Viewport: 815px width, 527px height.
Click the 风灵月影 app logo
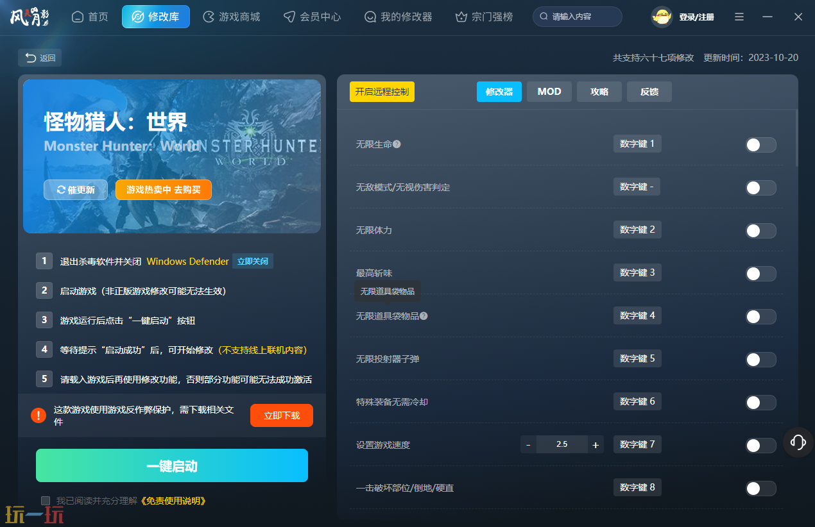pyautogui.click(x=30, y=17)
